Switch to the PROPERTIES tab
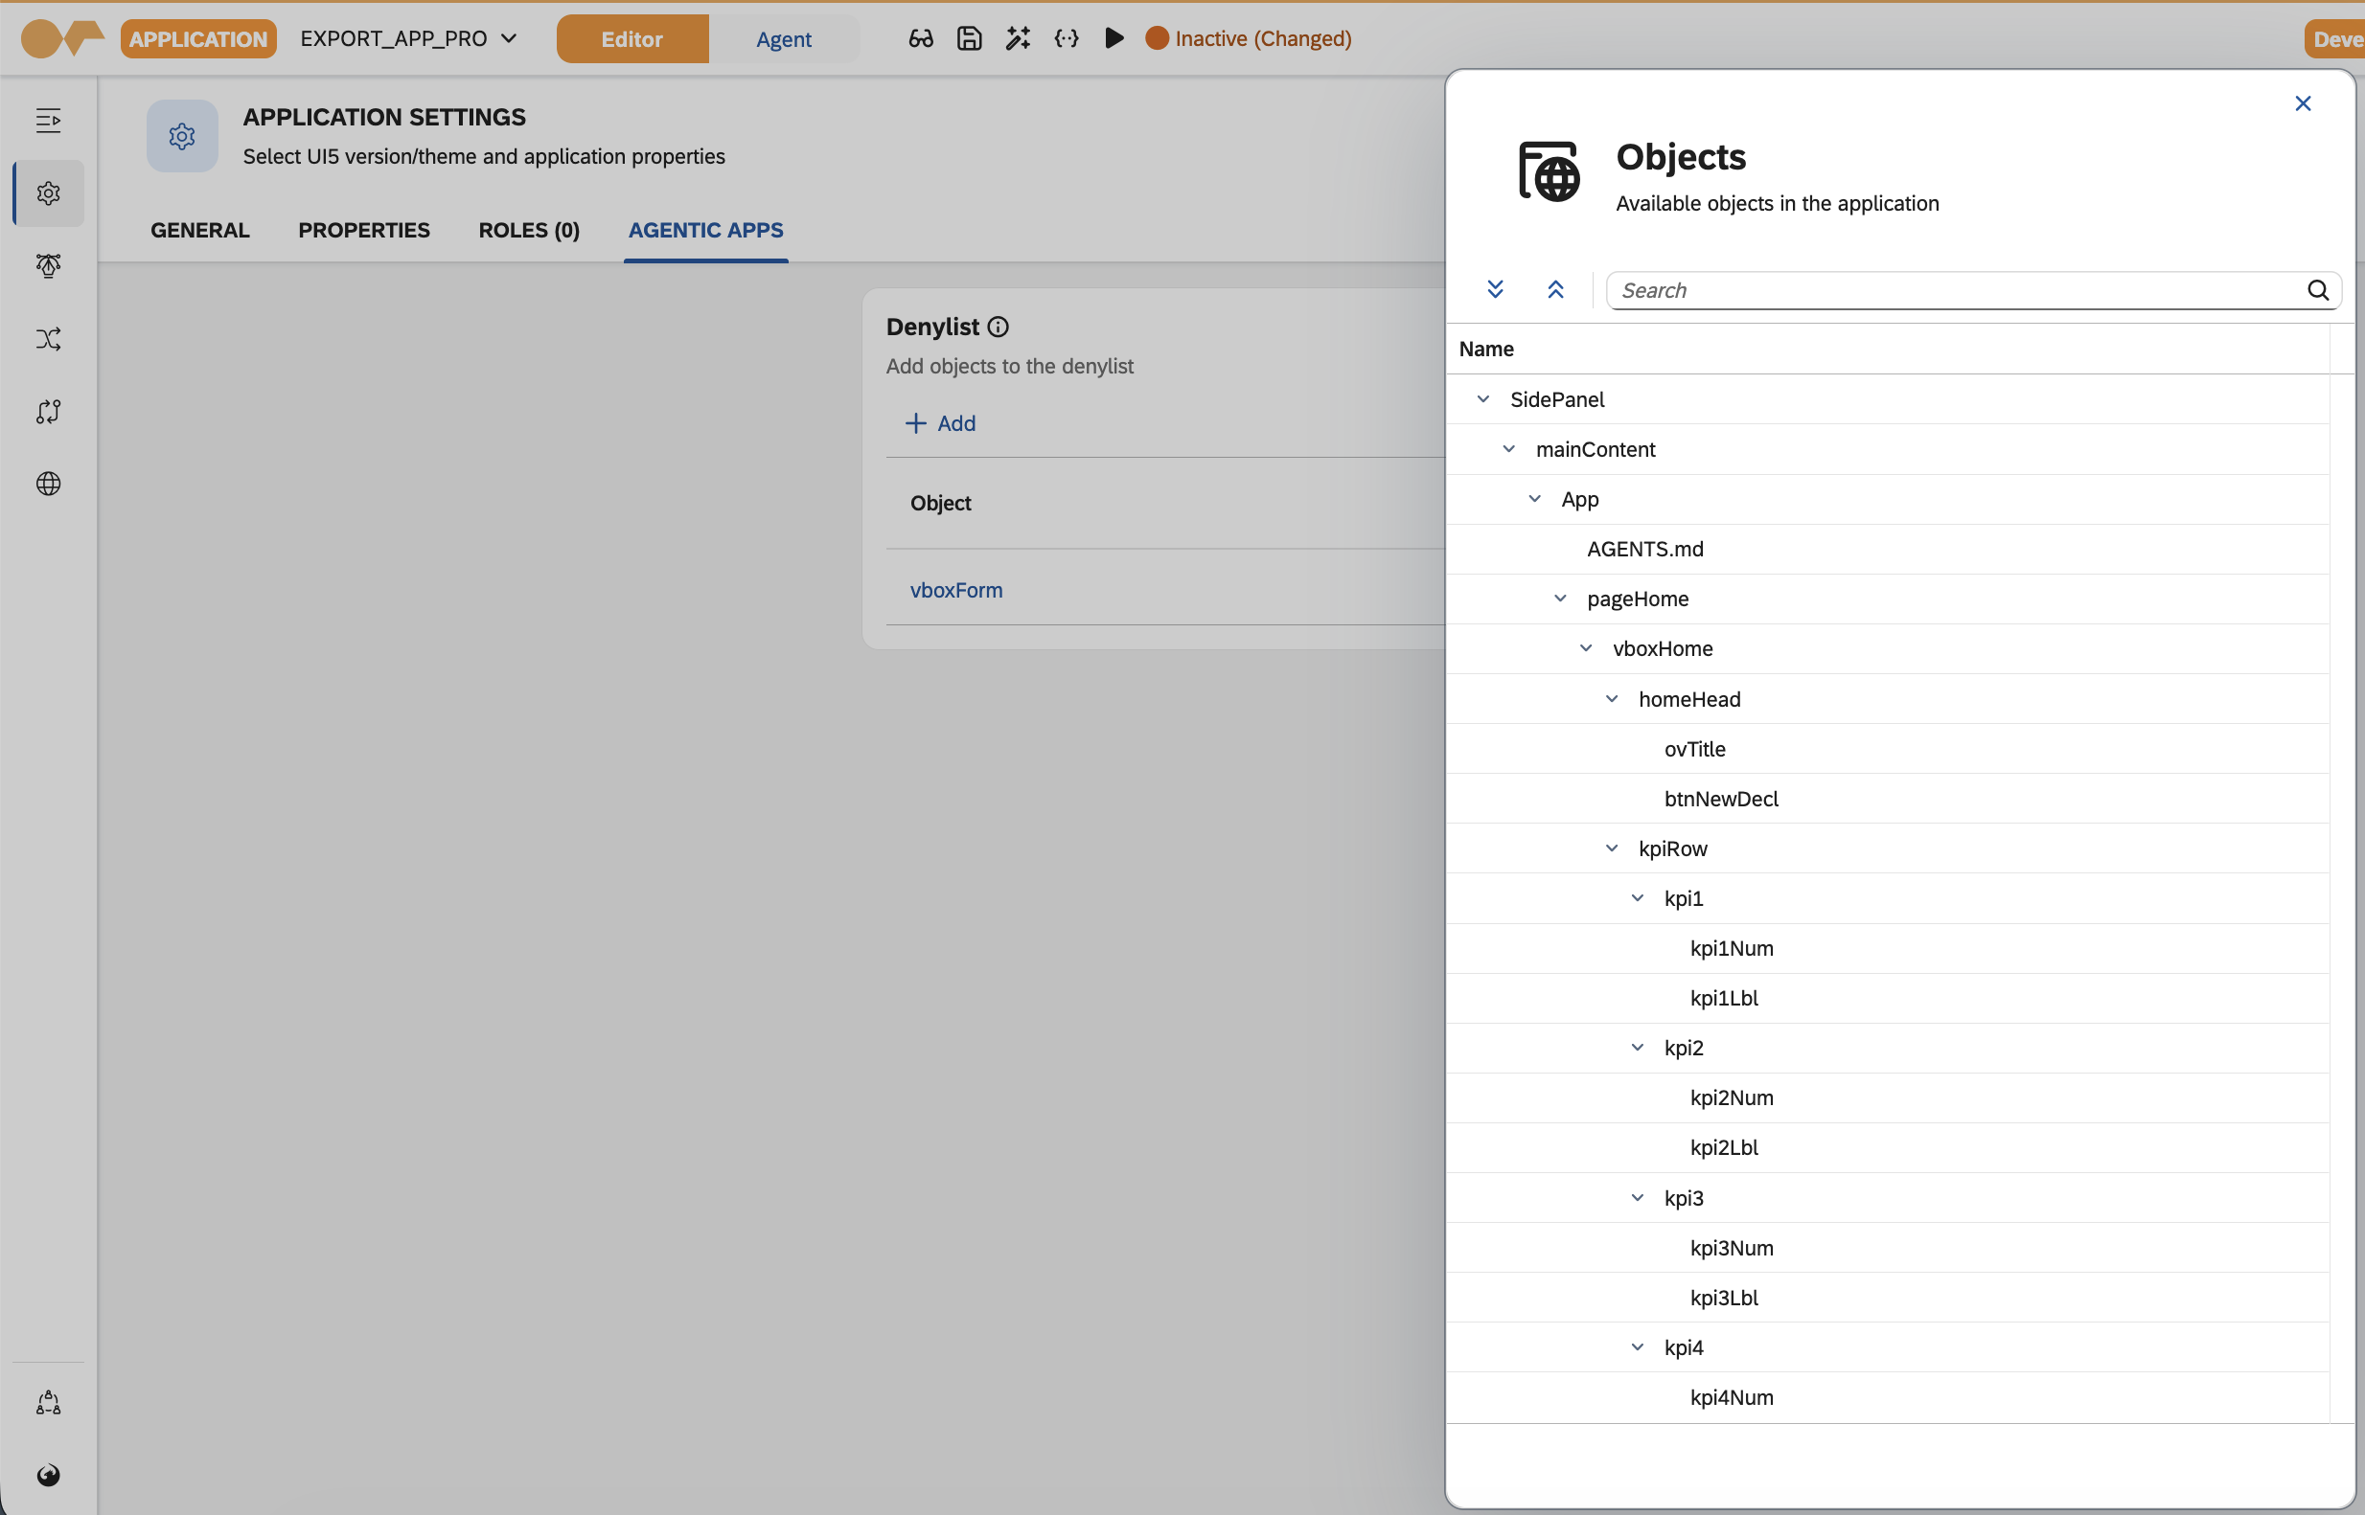 (364, 230)
